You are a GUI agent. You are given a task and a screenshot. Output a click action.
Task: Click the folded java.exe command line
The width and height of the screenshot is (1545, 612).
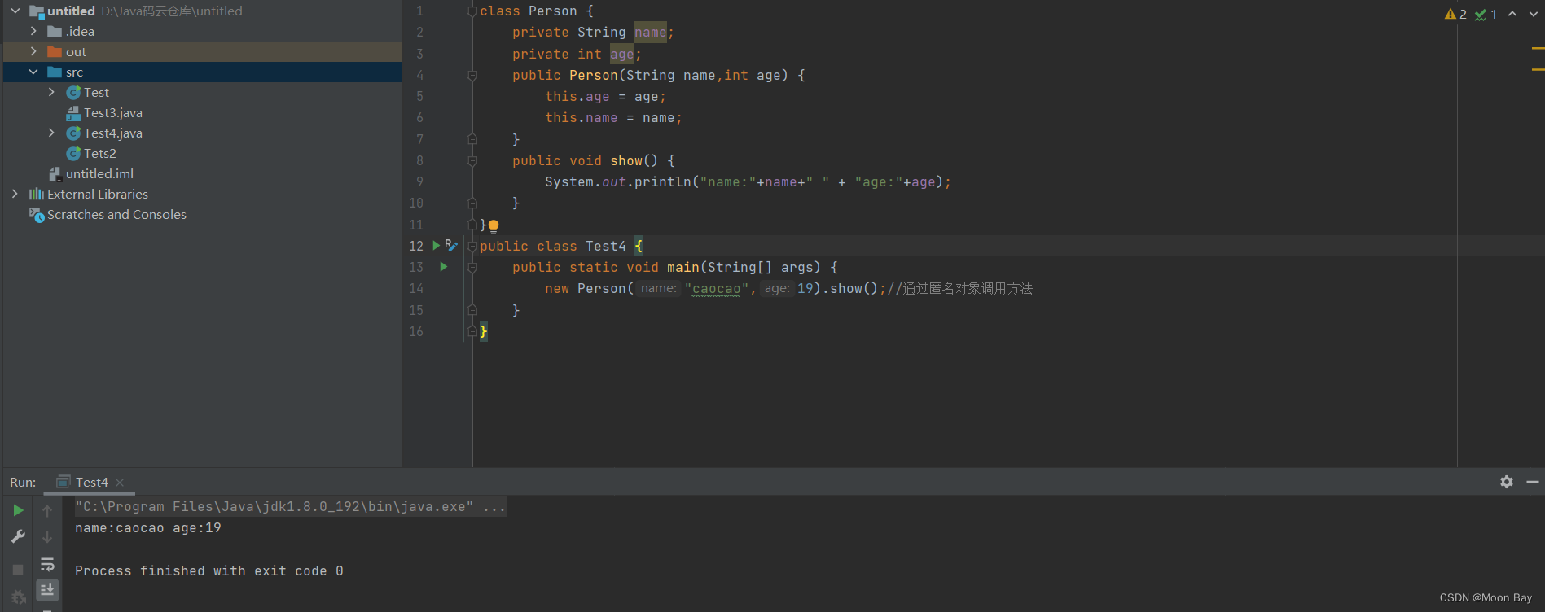click(290, 506)
